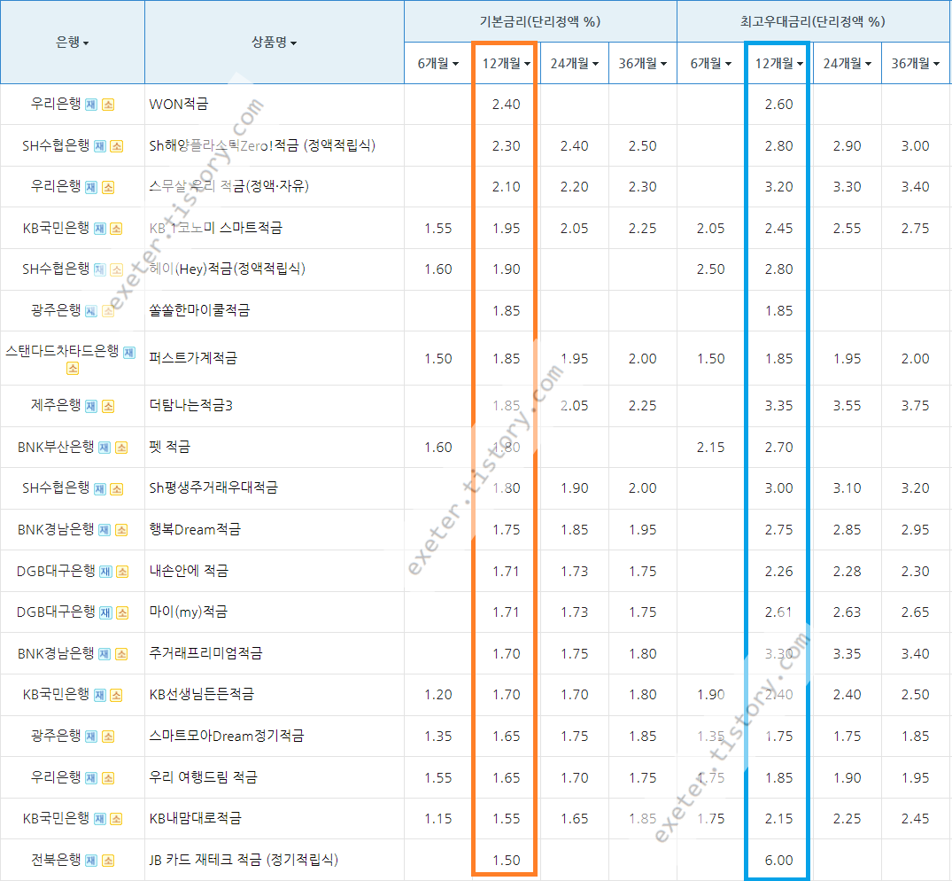The height and width of the screenshot is (881, 952).
Task: Click the blue 재 badge in WON적금 row
Action: [91, 105]
